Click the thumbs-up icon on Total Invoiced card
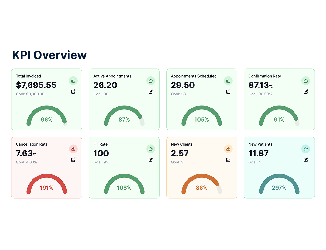 coord(73,81)
